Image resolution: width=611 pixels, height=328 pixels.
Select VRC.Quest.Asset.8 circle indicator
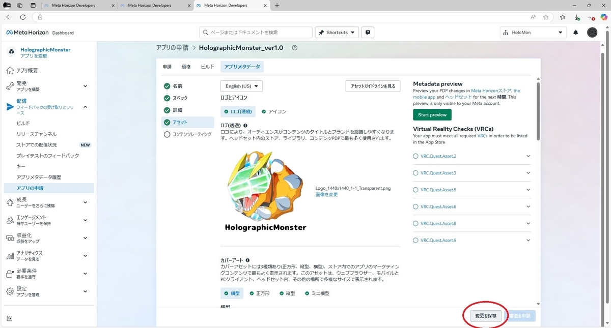pos(415,223)
